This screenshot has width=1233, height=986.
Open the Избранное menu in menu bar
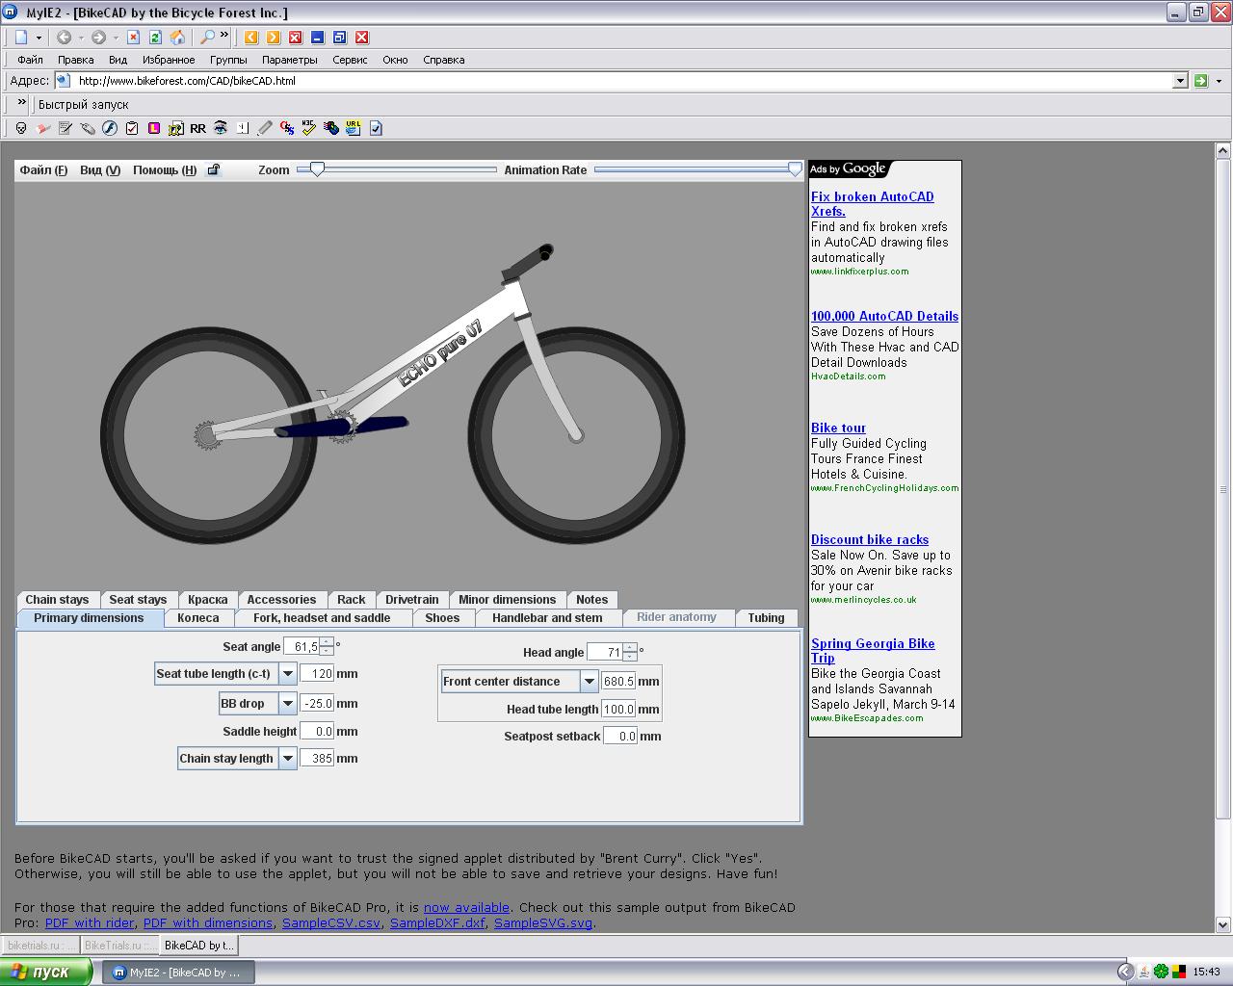[x=169, y=60]
